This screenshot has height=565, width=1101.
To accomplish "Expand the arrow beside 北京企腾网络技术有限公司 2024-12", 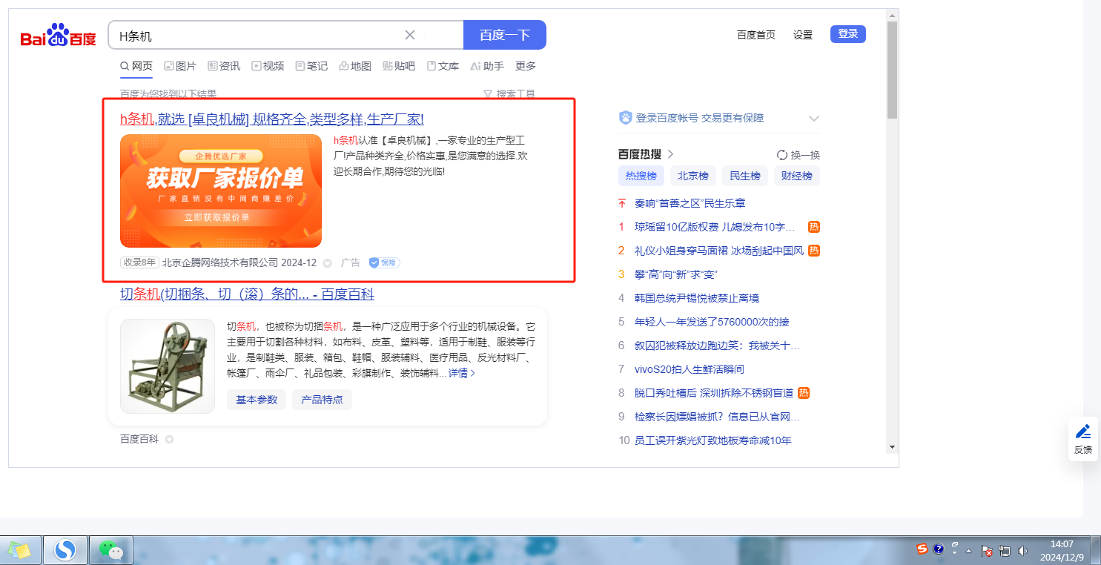I will [x=327, y=263].
